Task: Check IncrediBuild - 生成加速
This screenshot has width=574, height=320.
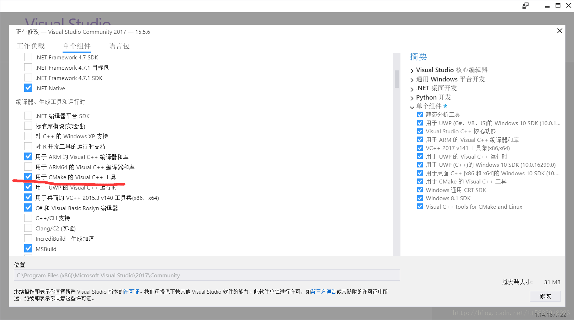Action: coord(28,238)
